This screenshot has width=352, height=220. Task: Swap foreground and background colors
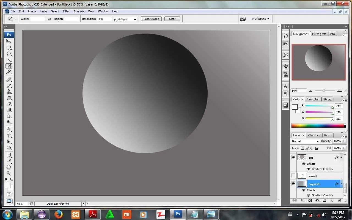pos(11,180)
